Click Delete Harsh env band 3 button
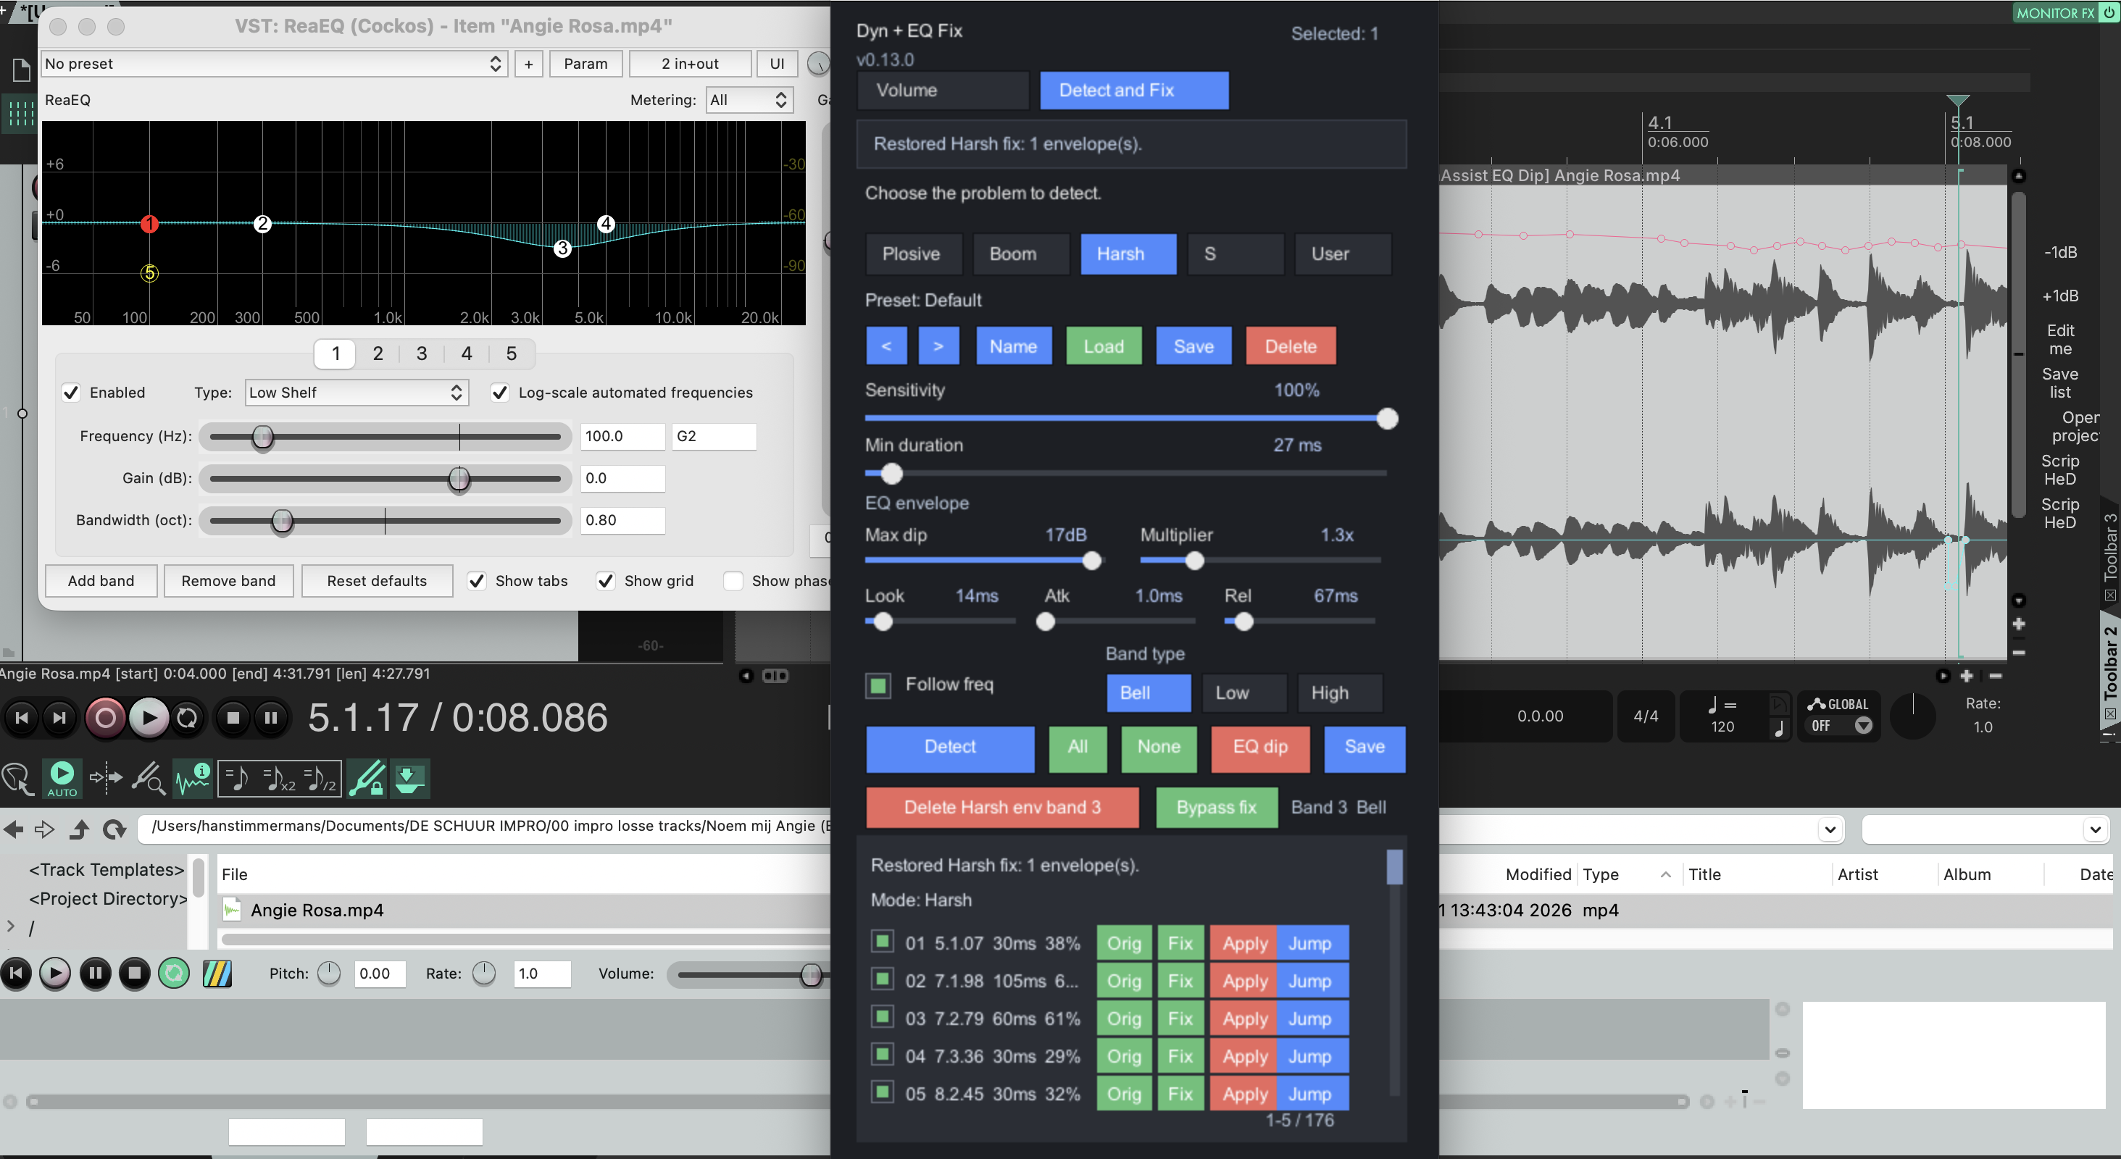 point(1002,808)
